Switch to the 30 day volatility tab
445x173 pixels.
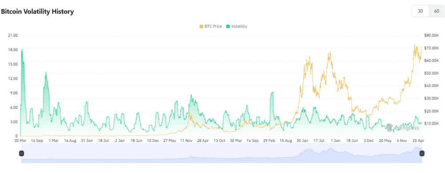(x=421, y=12)
